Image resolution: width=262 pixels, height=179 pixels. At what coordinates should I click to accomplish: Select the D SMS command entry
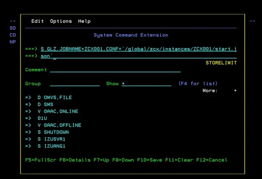[45, 105]
